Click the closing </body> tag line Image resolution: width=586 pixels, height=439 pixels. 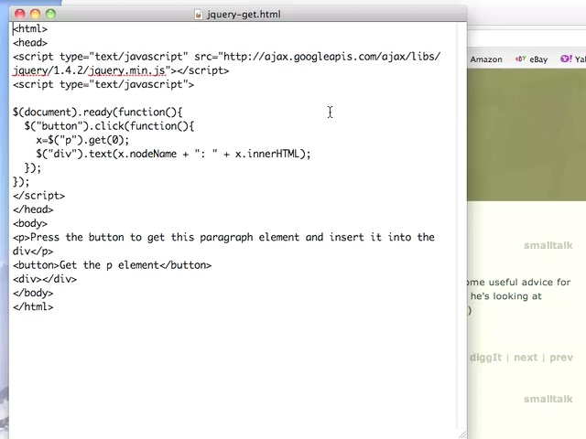pos(33,293)
